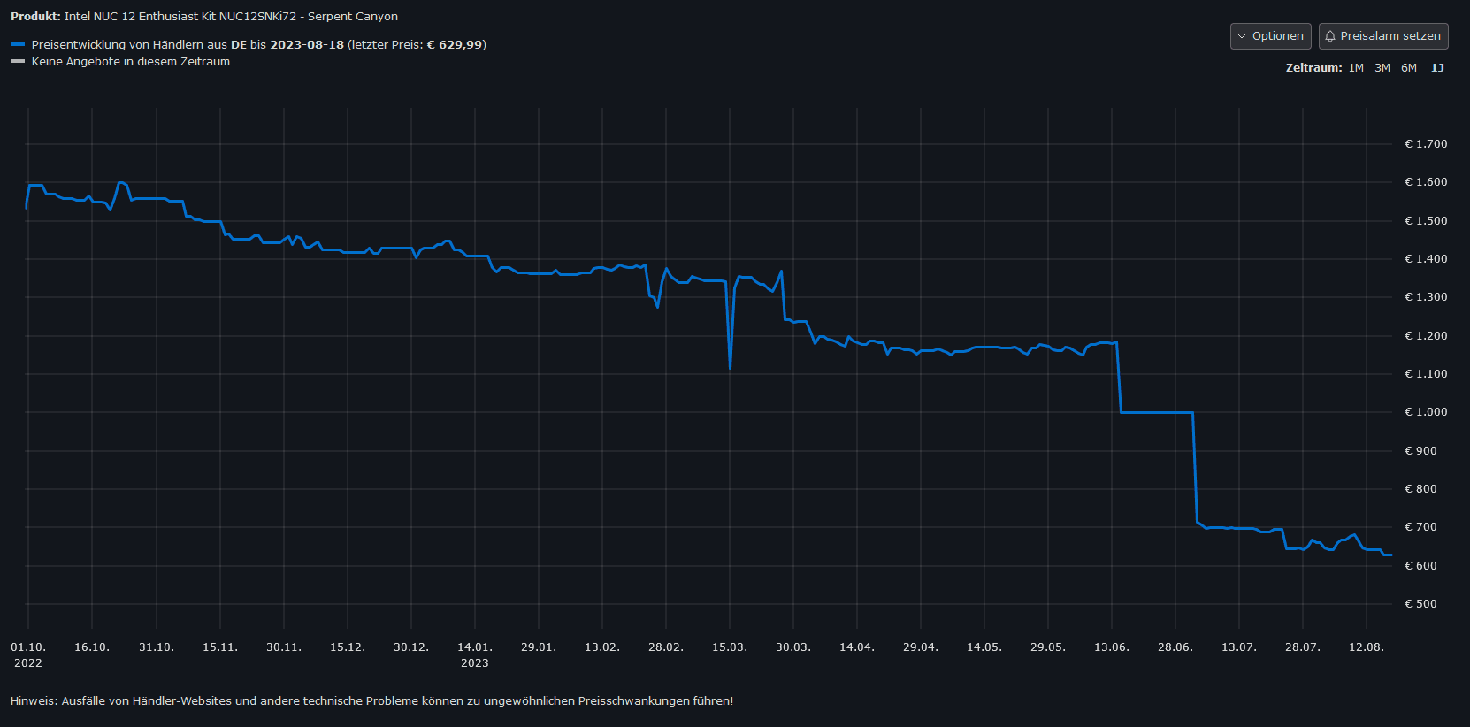The height and width of the screenshot is (727, 1470).
Task: Click the 29.01. date label
Action: pos(539,647)
